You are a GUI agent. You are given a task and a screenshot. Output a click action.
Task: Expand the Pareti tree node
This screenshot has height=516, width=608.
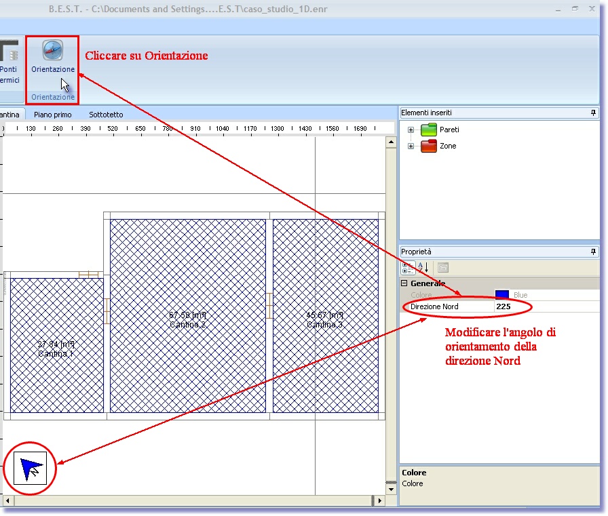411,130
